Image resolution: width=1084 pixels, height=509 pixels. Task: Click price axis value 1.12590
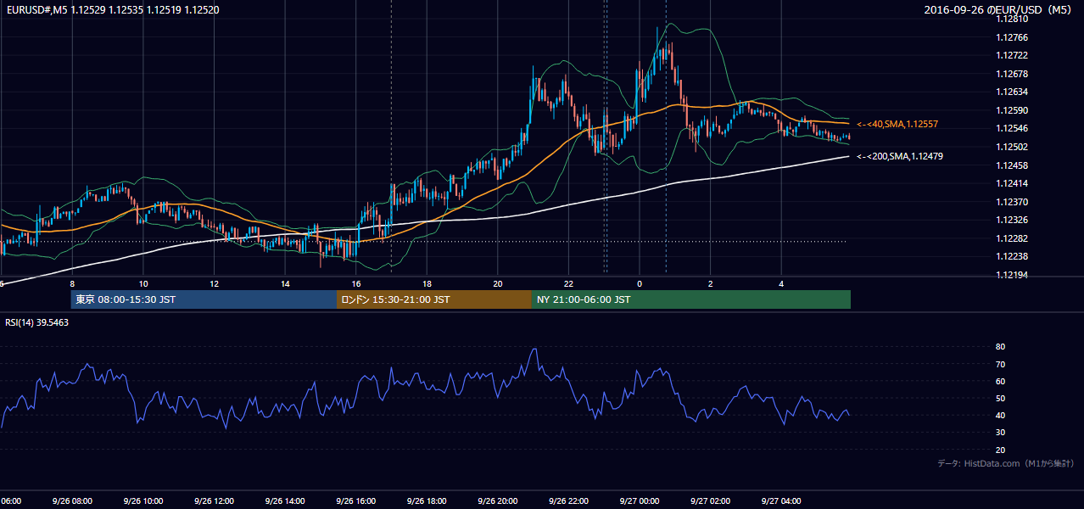coord(1014,110)
